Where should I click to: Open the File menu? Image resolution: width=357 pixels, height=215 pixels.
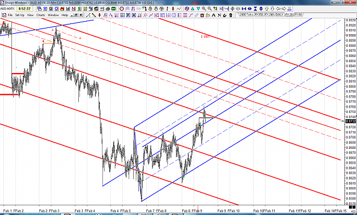pyautogui.click(x=10, y=15)
